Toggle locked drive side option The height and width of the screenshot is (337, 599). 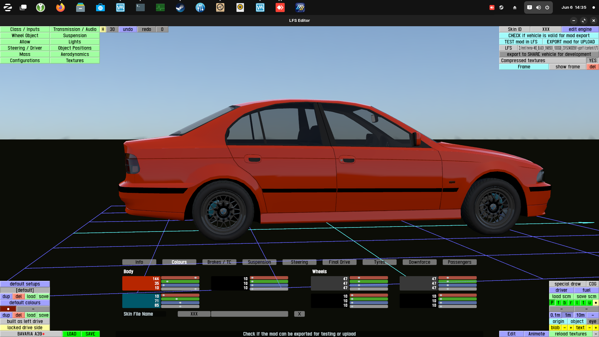click(25, 328)
